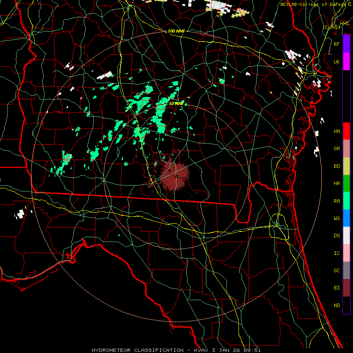The height and width of the screenshot is (353, 353).
Task: Click the '100 NMI' range ring label
Action: pos(176,31)
